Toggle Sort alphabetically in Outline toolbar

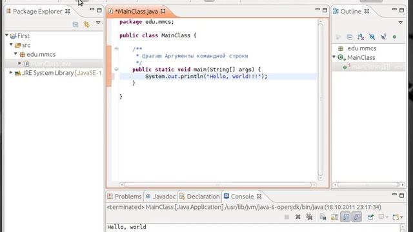coord(361,37)
